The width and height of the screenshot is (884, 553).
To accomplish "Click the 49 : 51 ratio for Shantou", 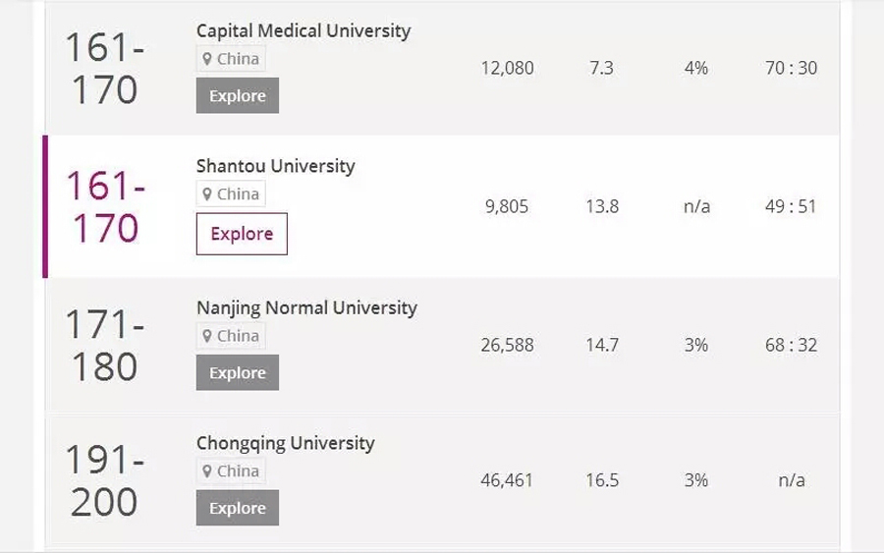I will [x=791, y=206].
